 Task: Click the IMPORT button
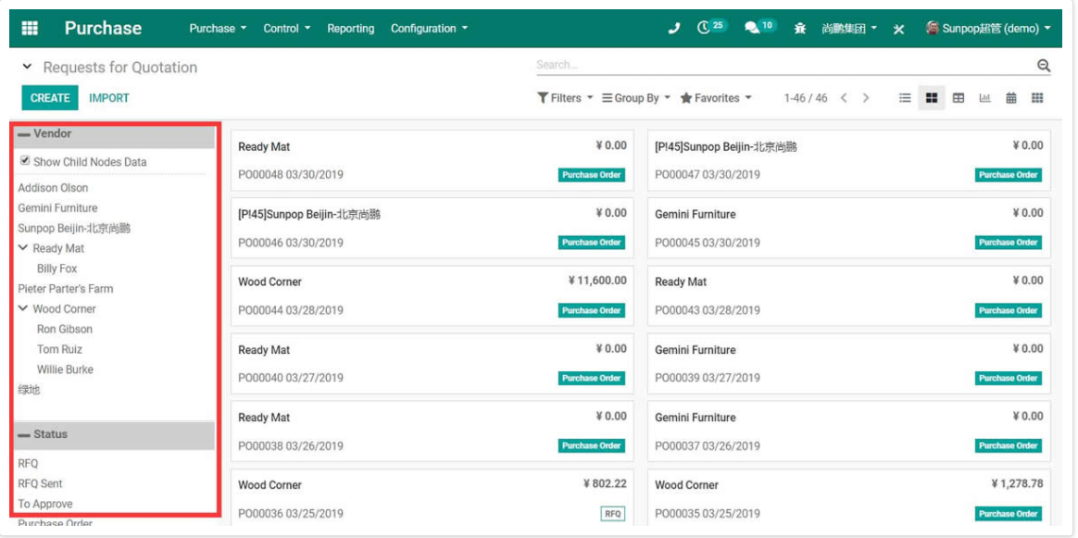point(109,97)
